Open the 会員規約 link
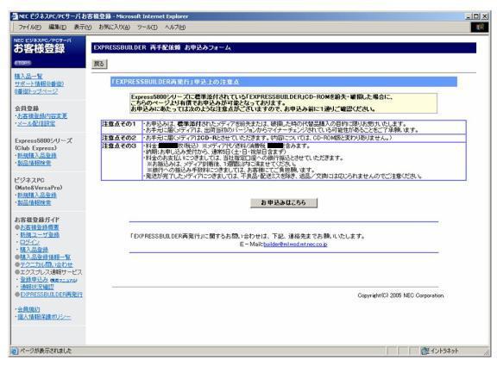Image resolution: width=497 pixels, height=372 pixels. pos(28,309)
